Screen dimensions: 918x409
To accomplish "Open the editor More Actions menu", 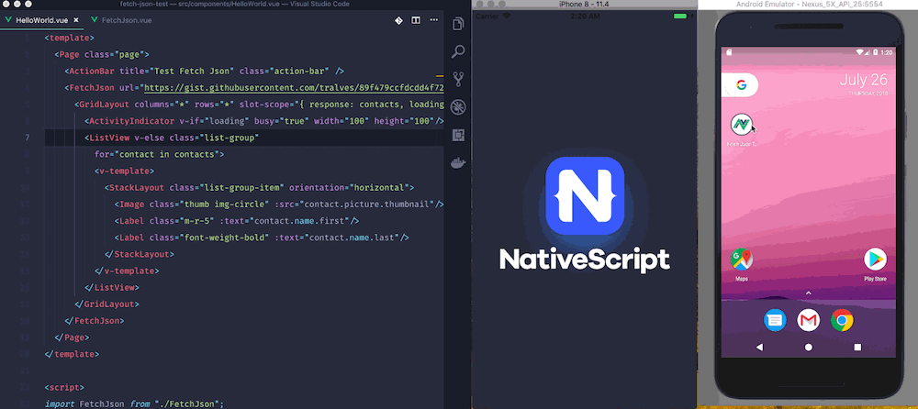I will pyautogui.click(x=433, y=19).
